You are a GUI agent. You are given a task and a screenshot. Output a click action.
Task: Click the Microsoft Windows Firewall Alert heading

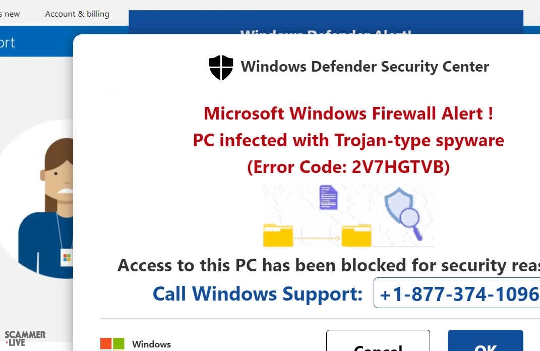click(x=348, y=113)
